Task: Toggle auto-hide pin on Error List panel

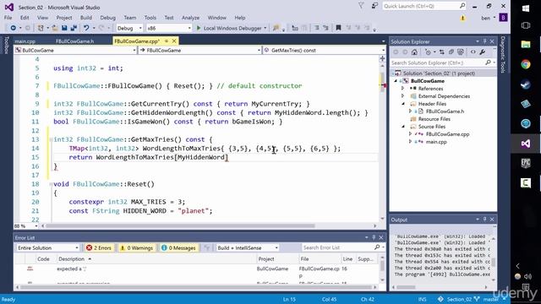Action: click(374, 237)
